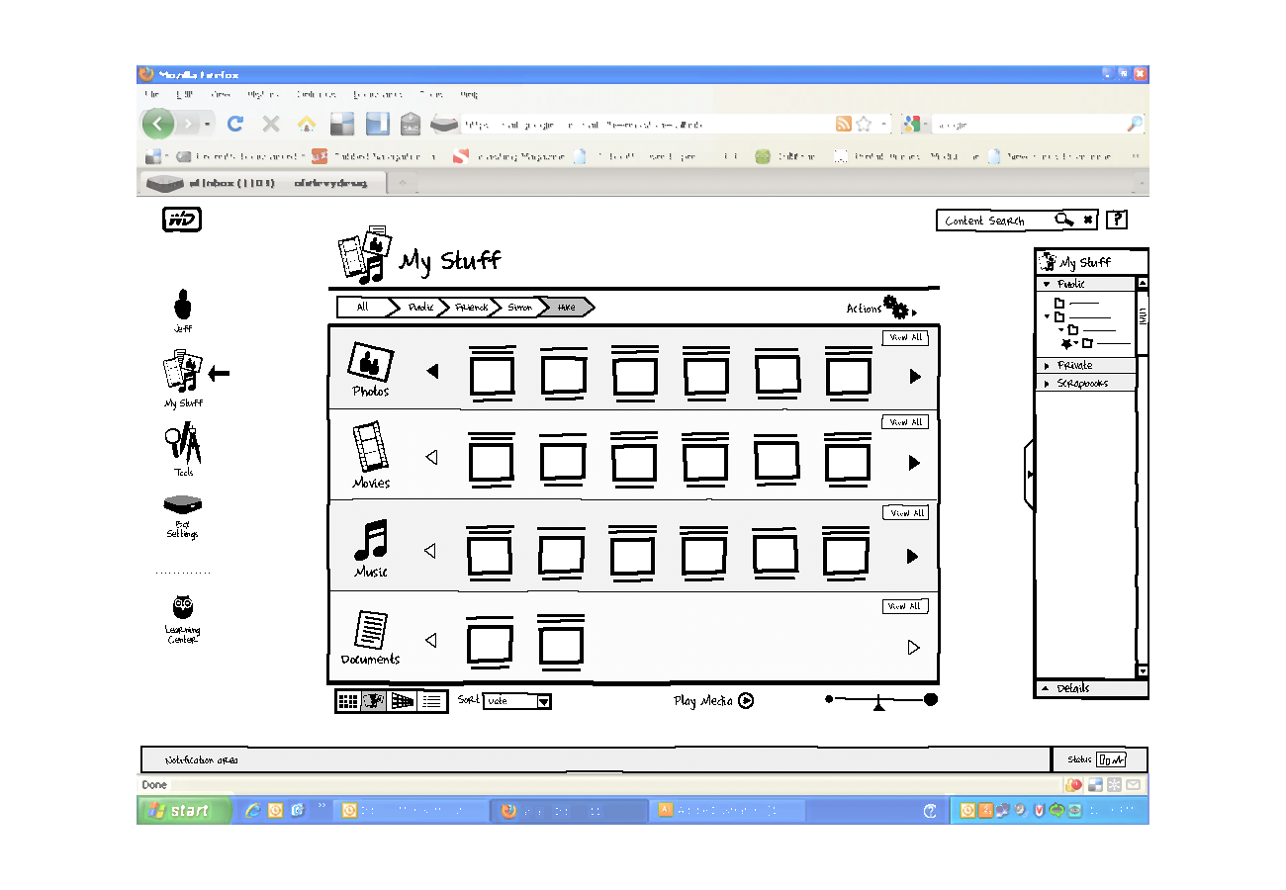Viewport: 1286px width, 890px height.
Task: Click the tree panel scroll down arrow
Action: 1143,671
